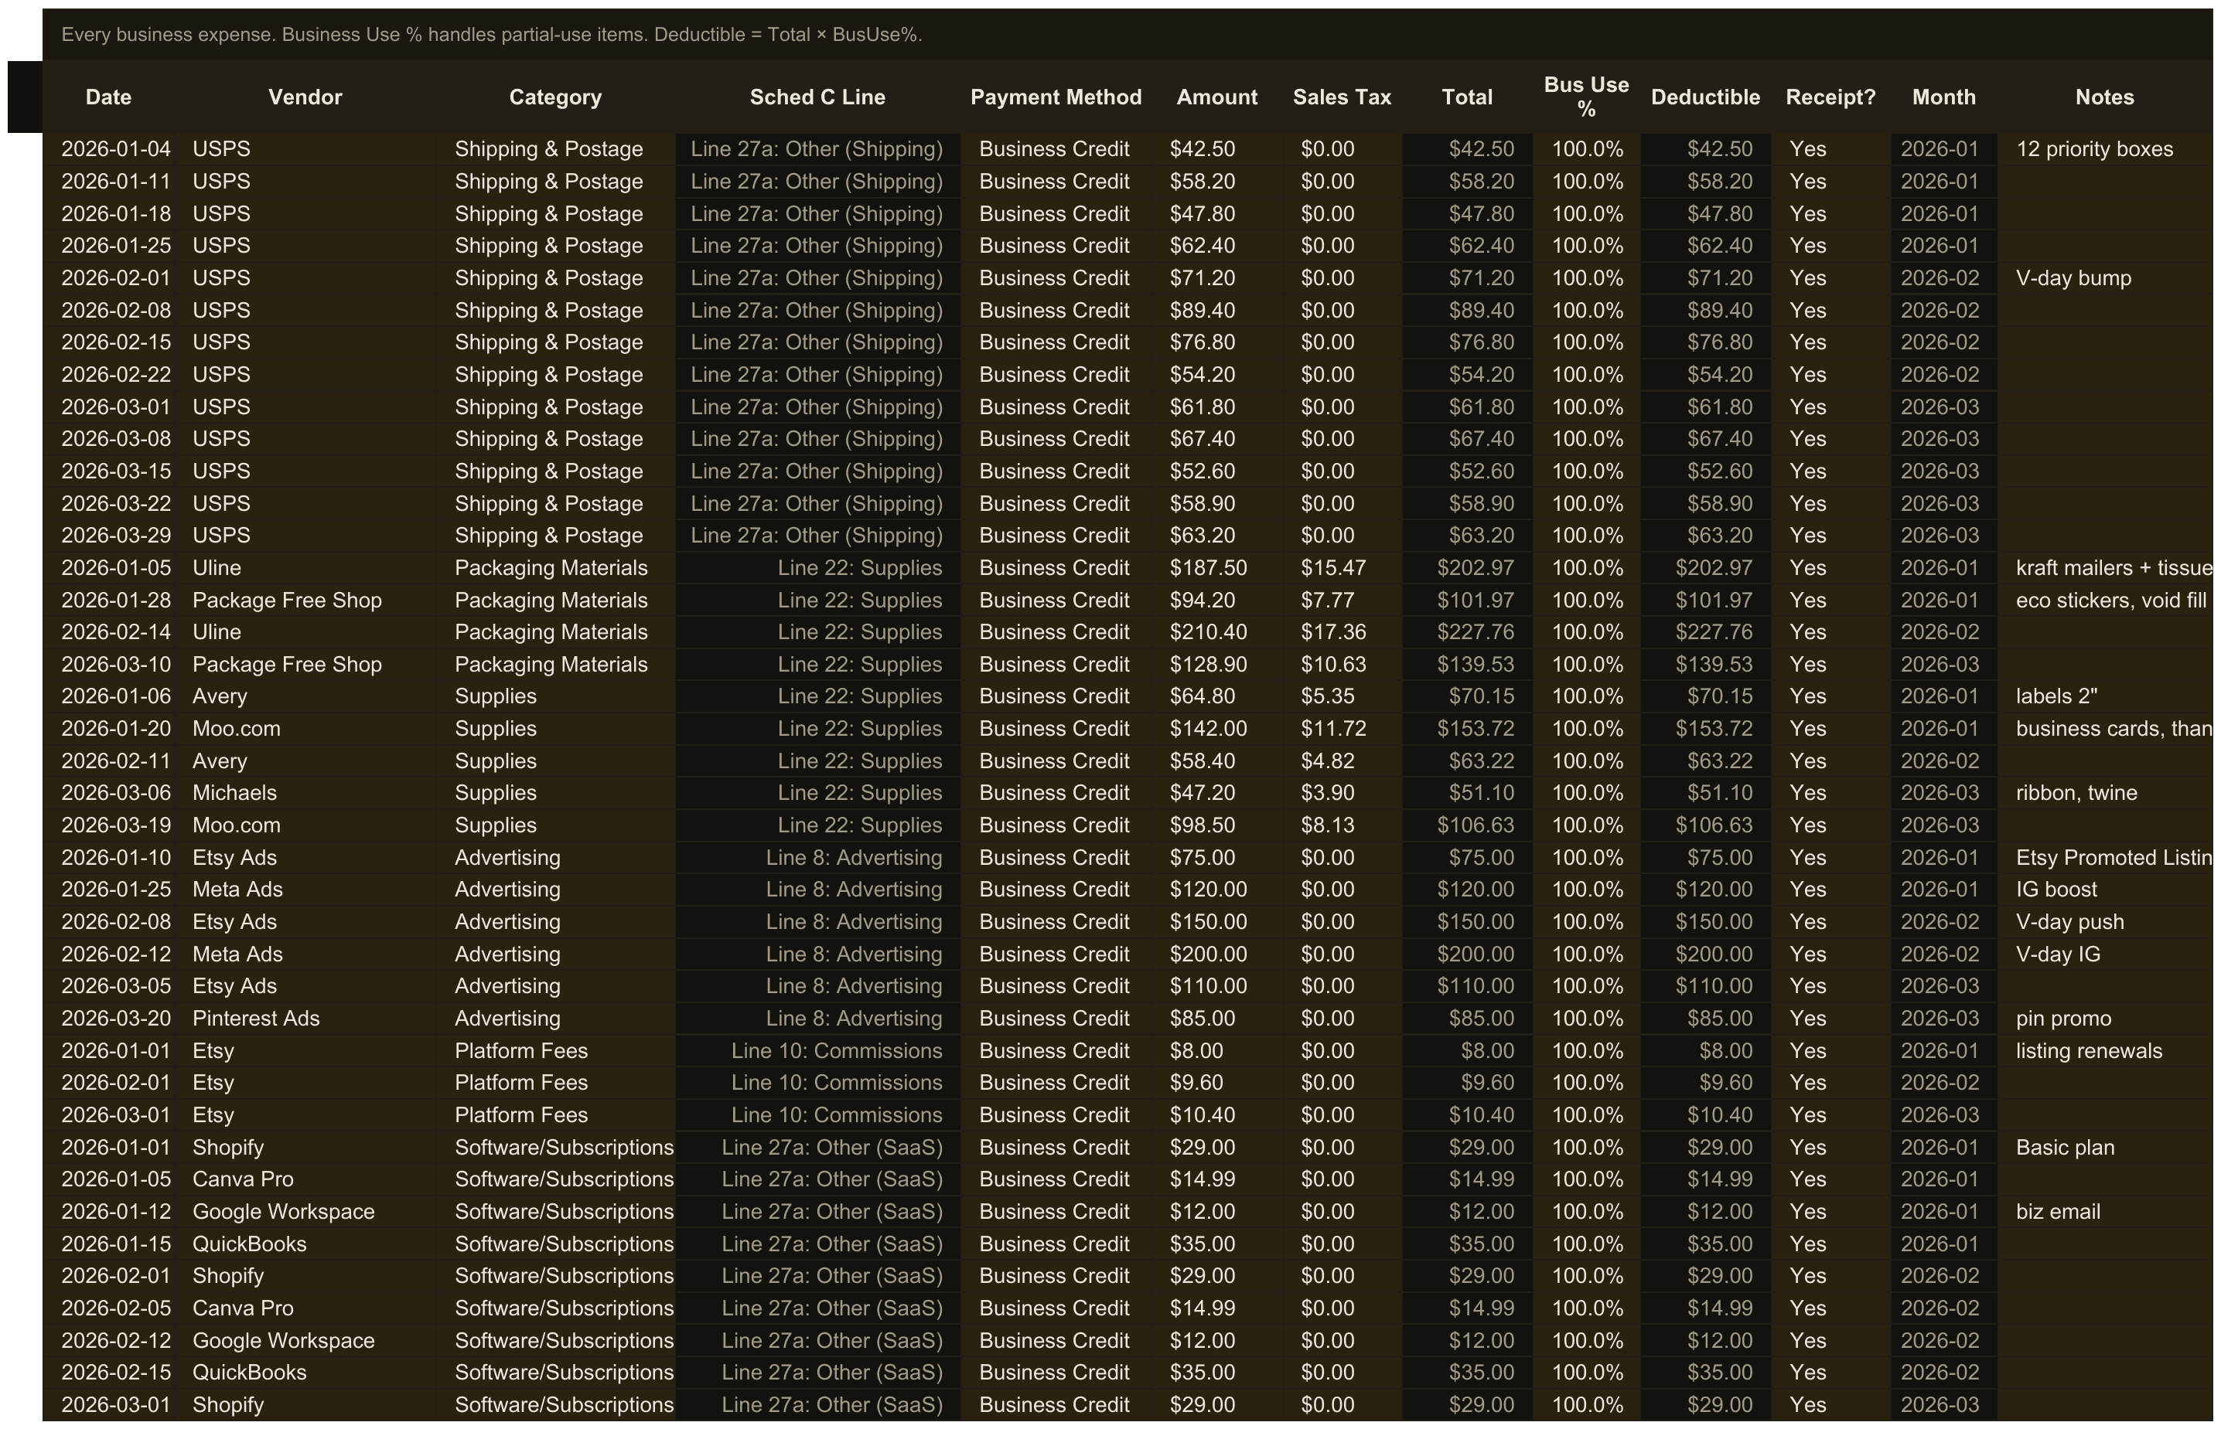This screenshot has height=1429, width=2221.
Task: Select the Payment Method column header
Action: point(1056,97)
